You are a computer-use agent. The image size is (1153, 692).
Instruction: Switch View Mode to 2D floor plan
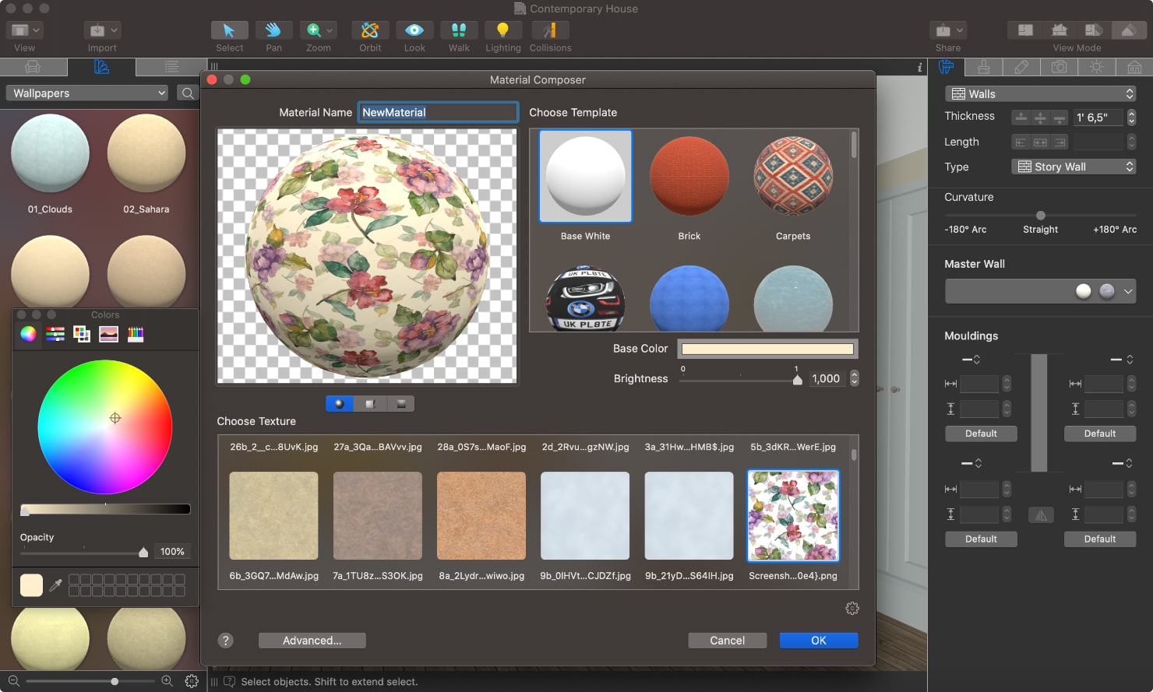tap(1024, 30)
